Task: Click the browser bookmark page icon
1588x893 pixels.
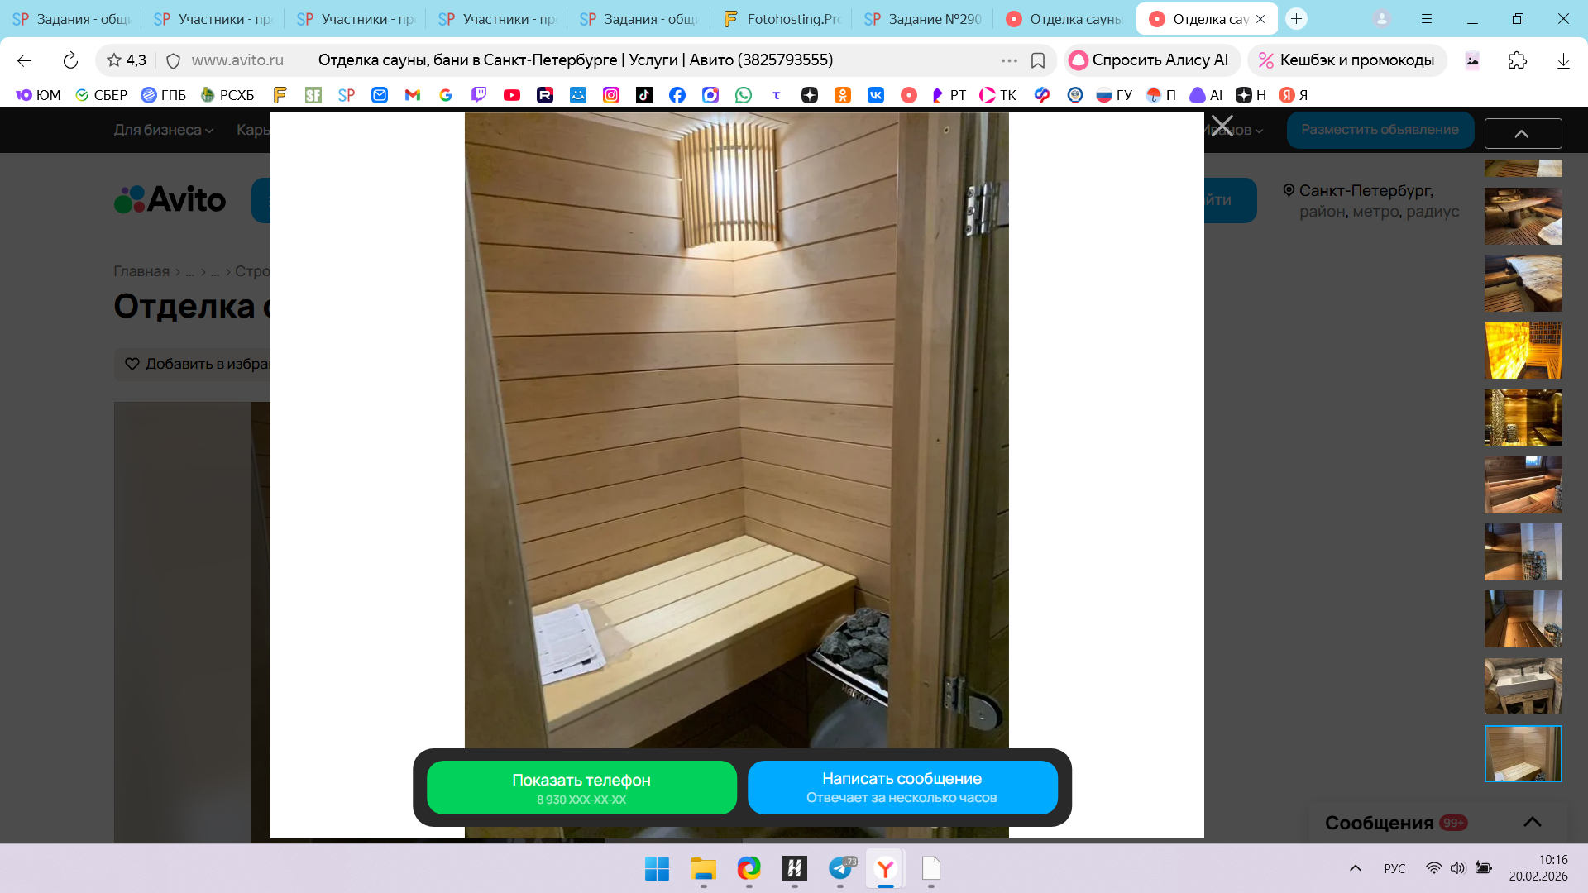Action: pos(1038,60)
